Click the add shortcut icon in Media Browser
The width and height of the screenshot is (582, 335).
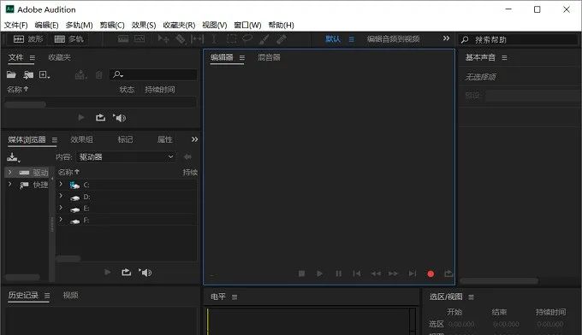pos(13,157)
